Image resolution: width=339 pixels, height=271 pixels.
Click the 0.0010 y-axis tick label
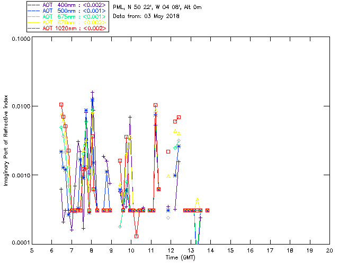click(20, 175)
